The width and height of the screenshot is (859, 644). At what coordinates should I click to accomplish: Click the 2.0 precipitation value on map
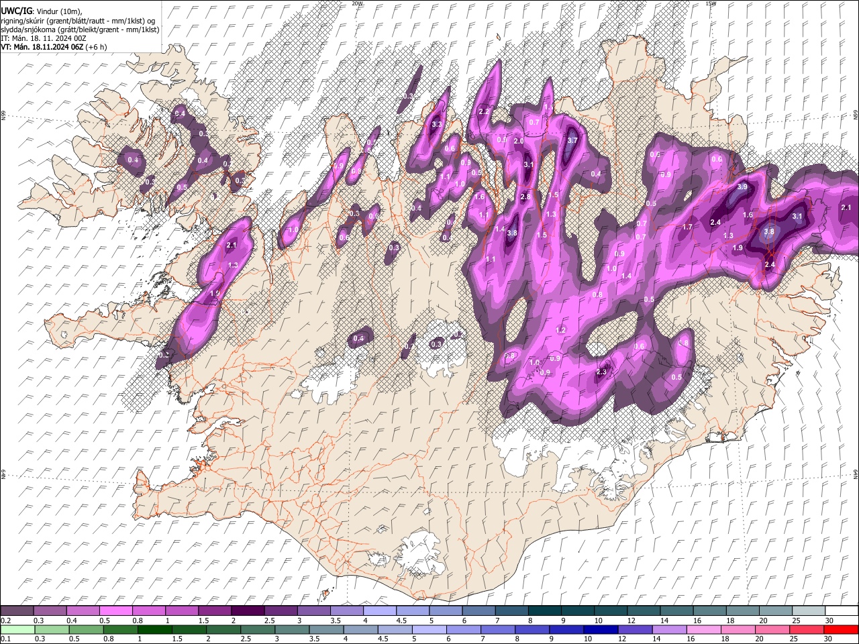519,141
